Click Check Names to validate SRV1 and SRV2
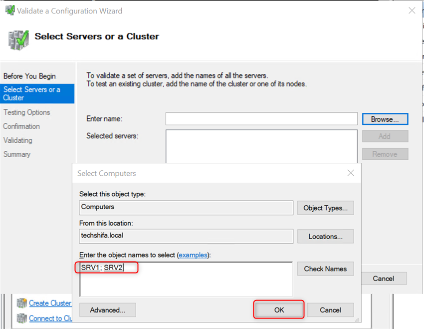 325,269
